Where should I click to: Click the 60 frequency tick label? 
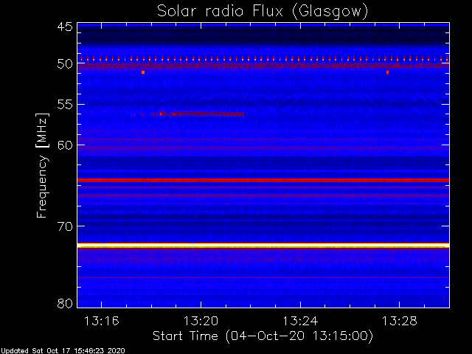pyautogui.click(x=65, y=145)
